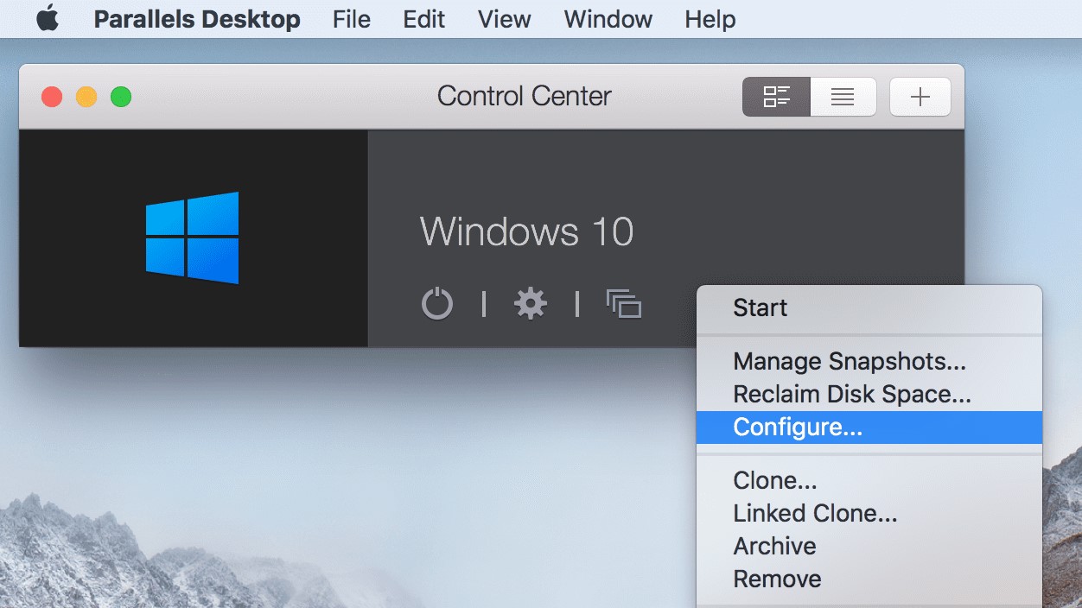
Task: Minimize the Control Center window
Action: pos(86,97)
